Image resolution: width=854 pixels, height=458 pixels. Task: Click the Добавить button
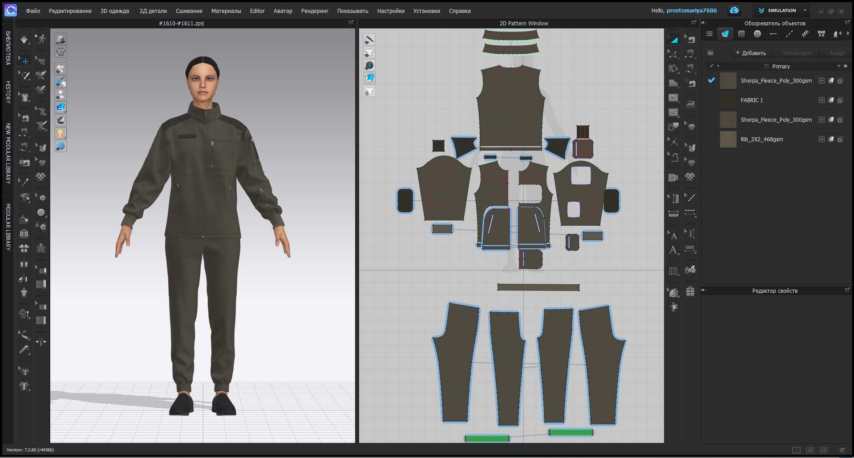pos(751,53)
